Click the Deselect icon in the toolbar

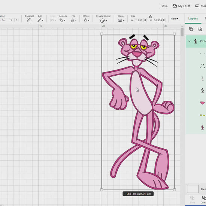[x=29, y=20]
